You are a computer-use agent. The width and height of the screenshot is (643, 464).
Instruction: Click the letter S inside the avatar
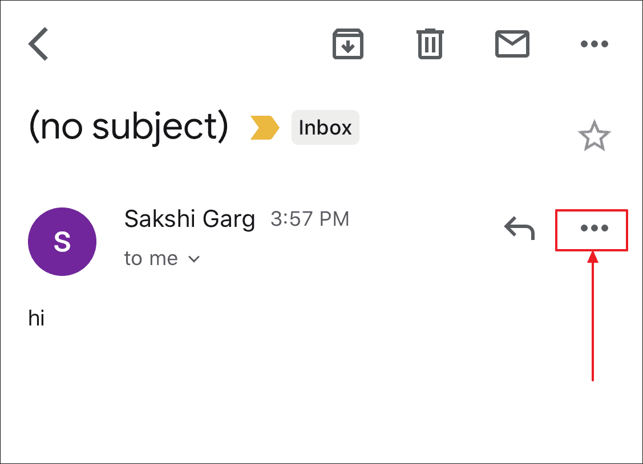tap(62, 242)
